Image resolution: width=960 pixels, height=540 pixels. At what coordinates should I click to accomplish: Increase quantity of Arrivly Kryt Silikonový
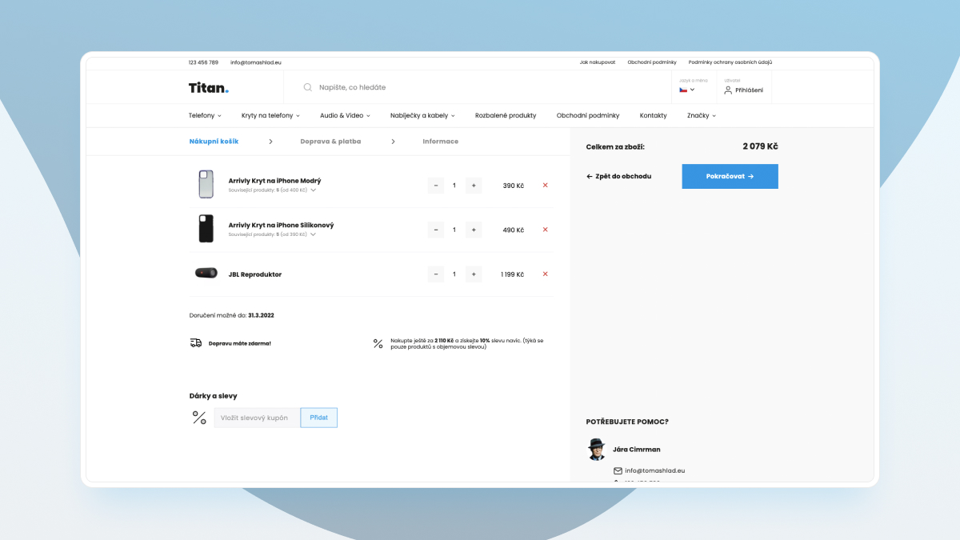coord(474,230)
